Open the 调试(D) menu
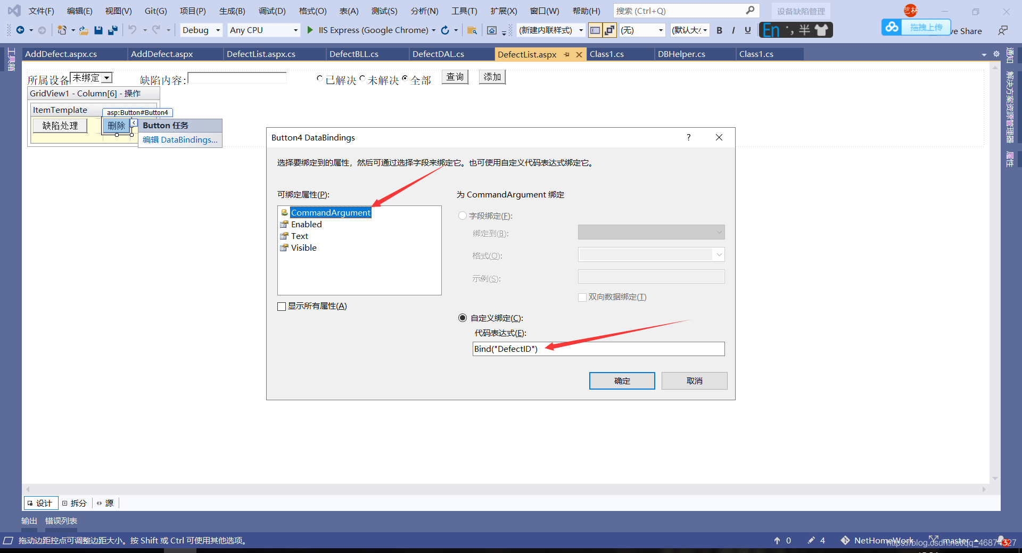 pos(272,11)
